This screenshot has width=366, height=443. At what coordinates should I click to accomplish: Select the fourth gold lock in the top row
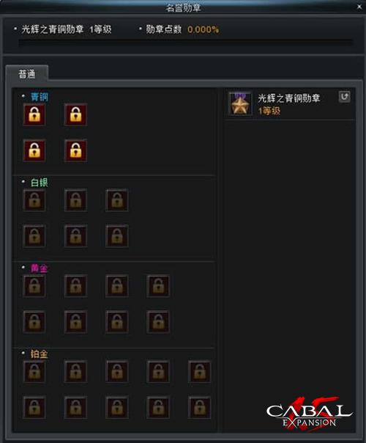pos(158,286)
